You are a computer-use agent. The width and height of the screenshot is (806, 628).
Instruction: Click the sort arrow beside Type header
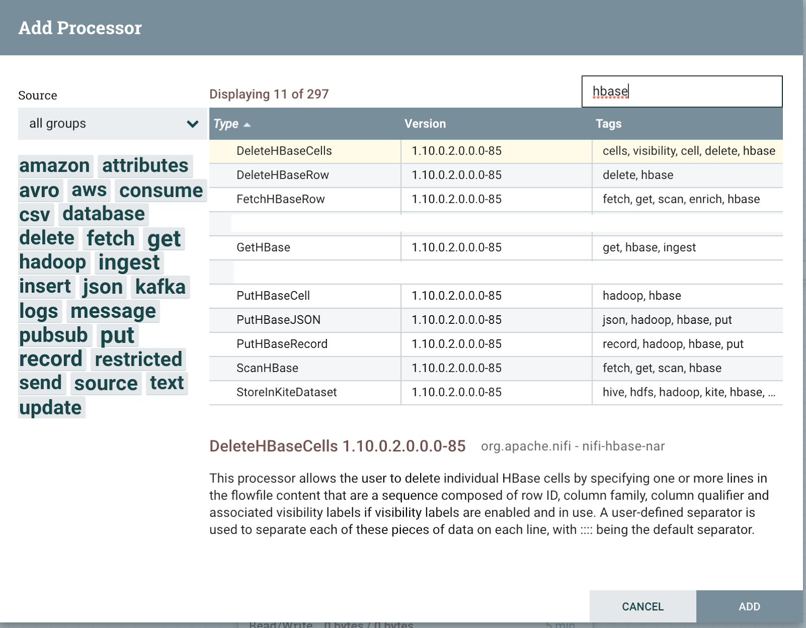click(x=247, y=124)
